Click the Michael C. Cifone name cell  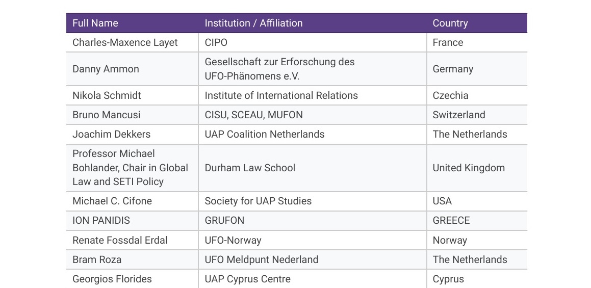(x=112, y=201)
